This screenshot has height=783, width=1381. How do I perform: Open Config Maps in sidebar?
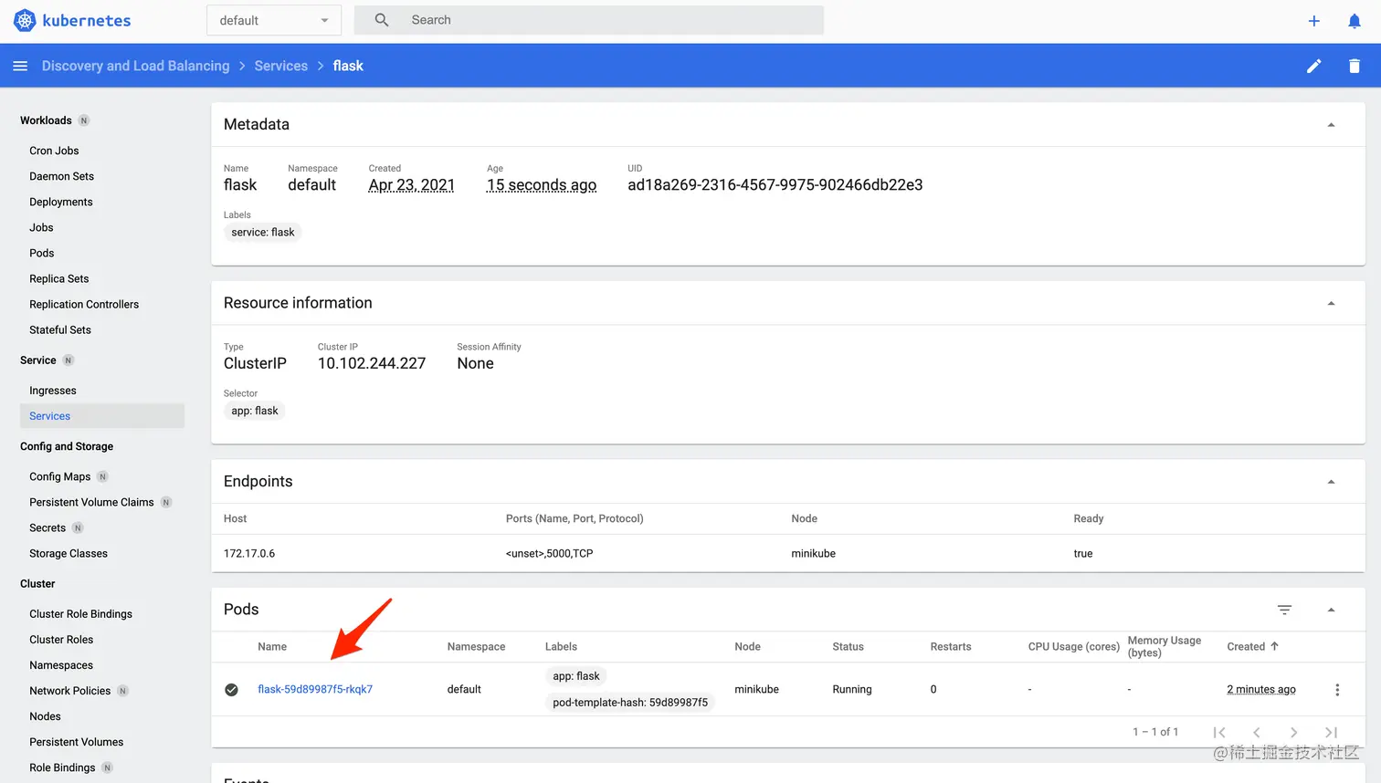pyautogui.click(x=59, y=476)
